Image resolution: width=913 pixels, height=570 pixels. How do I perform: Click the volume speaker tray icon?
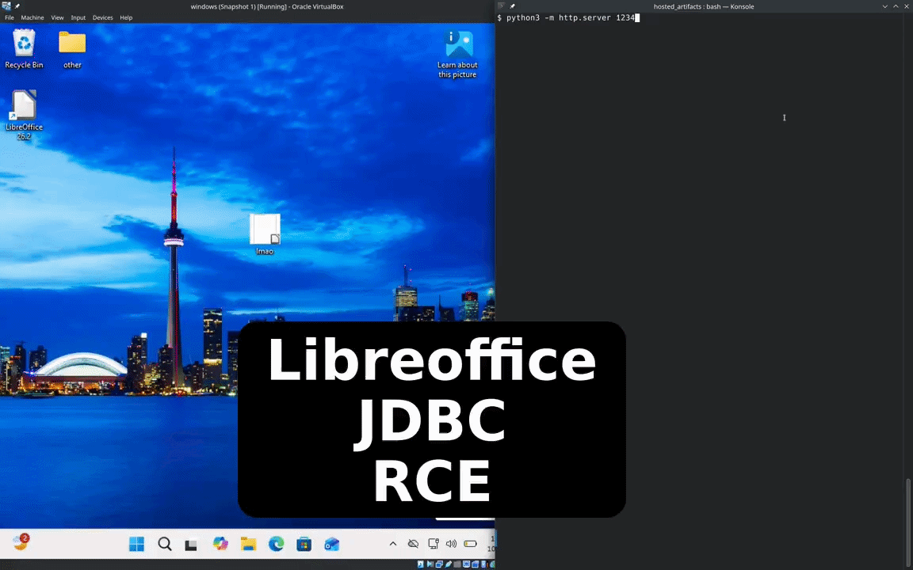pos(451,544)
